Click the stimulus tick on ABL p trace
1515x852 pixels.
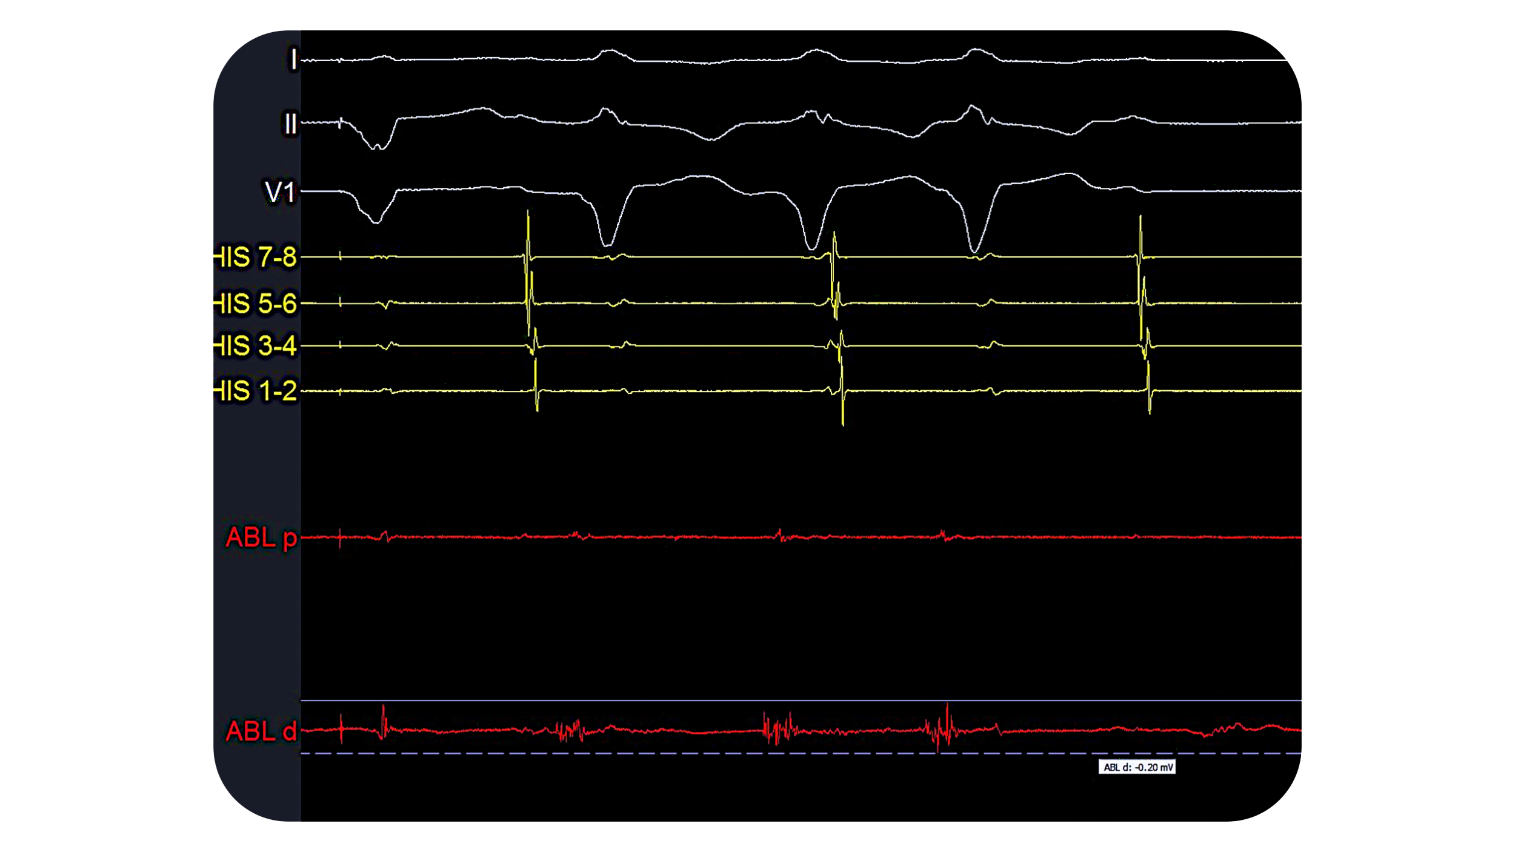(340, 537)
